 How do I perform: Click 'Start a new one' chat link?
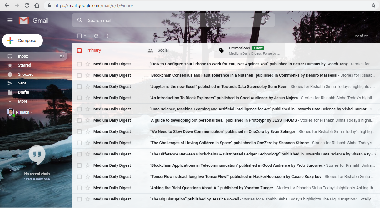coord(37,179)
